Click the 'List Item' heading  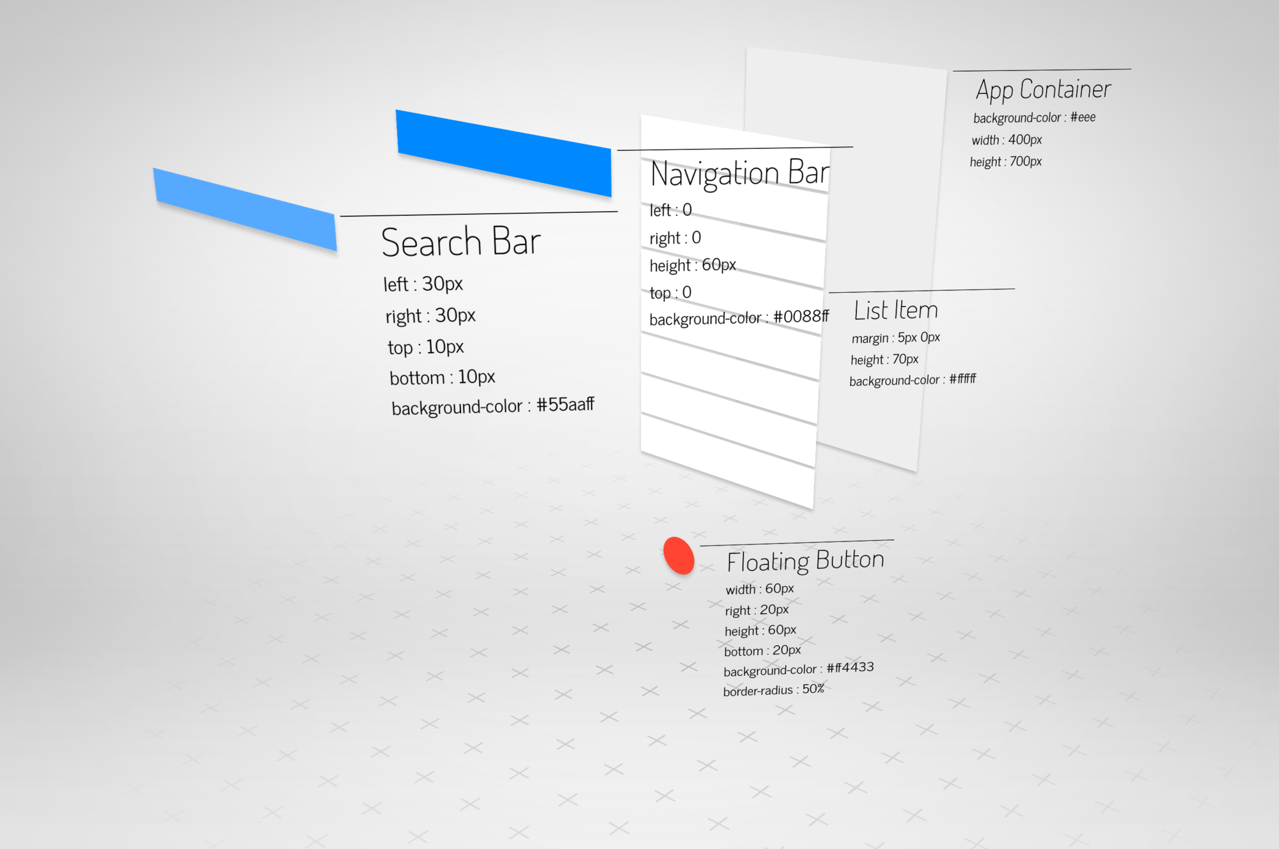pos(895,311)
